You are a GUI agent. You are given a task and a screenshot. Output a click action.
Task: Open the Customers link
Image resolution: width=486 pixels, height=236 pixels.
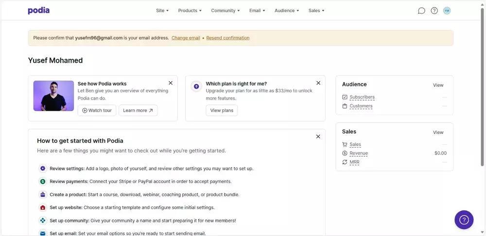[361, 106]
